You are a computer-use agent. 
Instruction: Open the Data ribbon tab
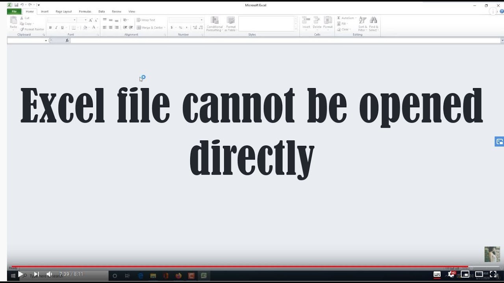pyautogui.click(x=102, y=11)
